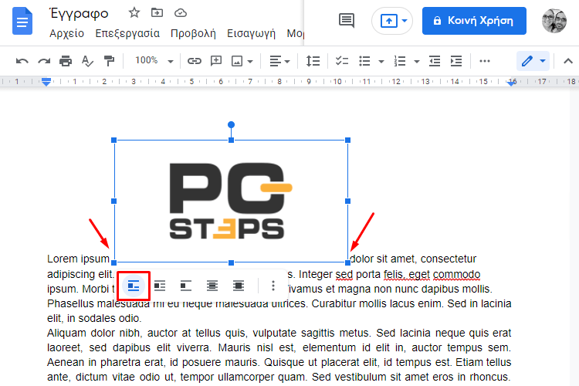
Task: Click the present to meeting button
Action: pyautogui.click(x=388, y=21)
